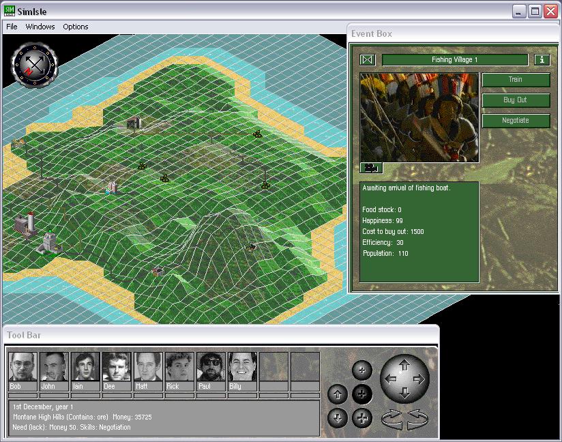Image resolution: width=562 pixels, height=442 pixels.
Task: Pan the map down with the large sphere arrow
Action: pos(404,392)
